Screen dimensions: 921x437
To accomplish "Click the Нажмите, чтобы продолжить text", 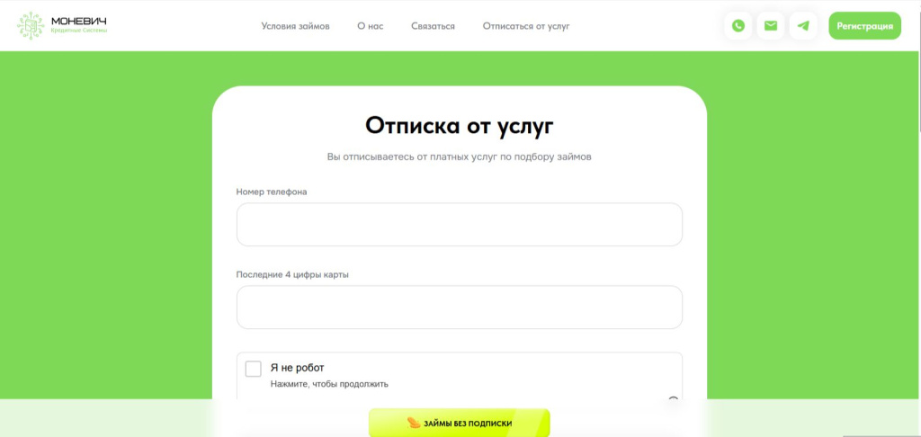I will [329, 384].
